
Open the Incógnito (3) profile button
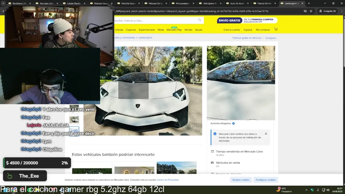click(327, 11)
